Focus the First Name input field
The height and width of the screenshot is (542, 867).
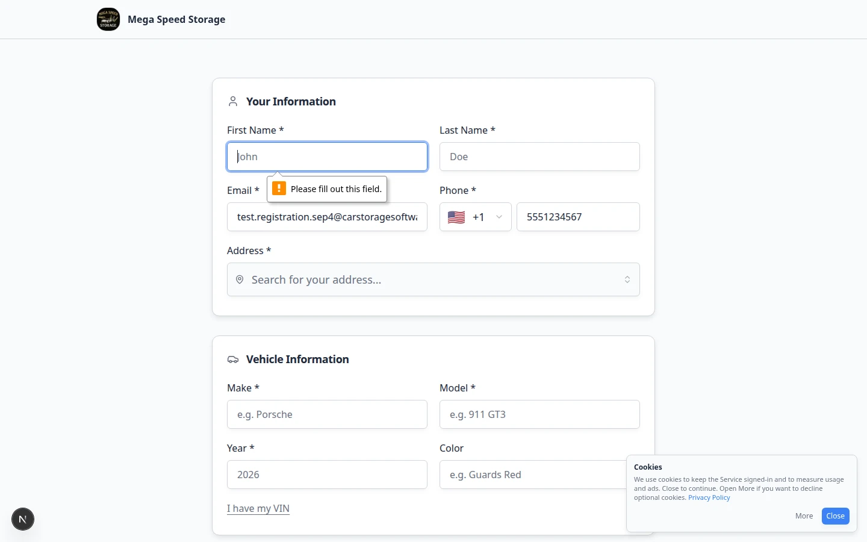(328, 157)
